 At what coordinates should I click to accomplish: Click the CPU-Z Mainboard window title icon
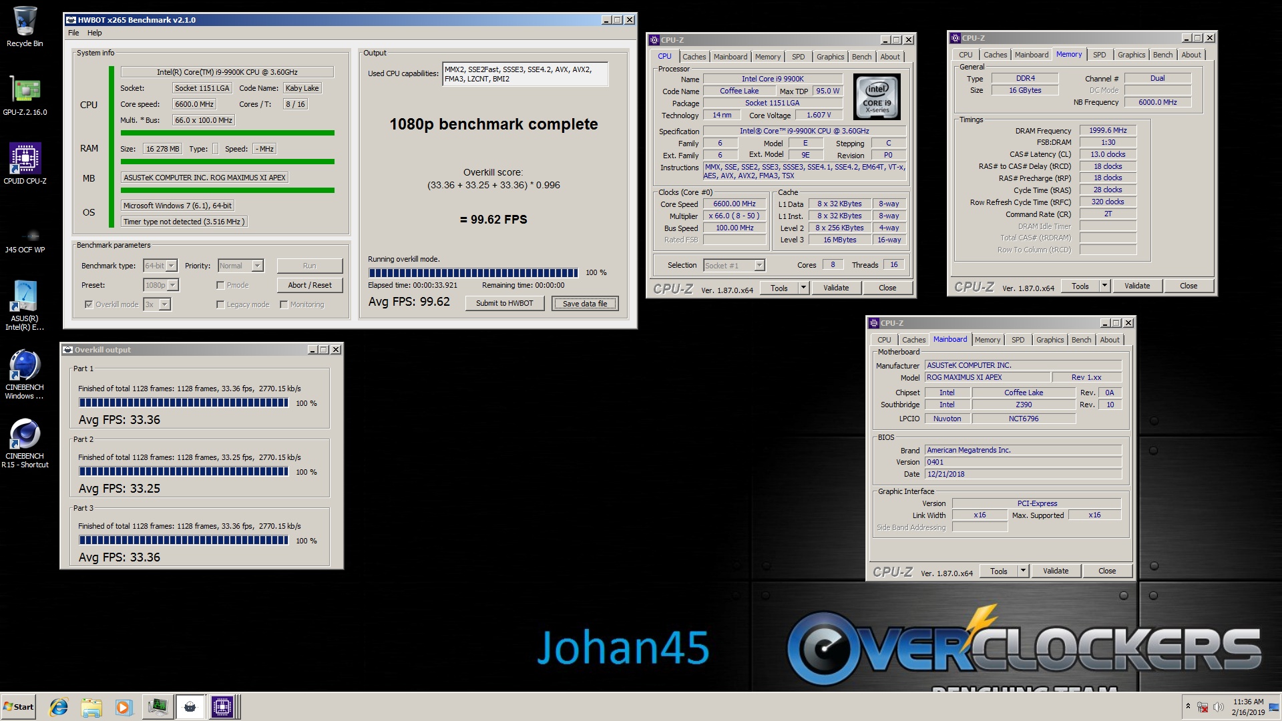874,323
